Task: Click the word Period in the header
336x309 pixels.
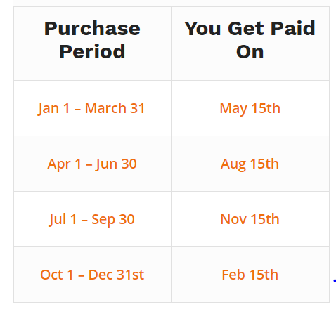Action: click(x=92, y=51)
